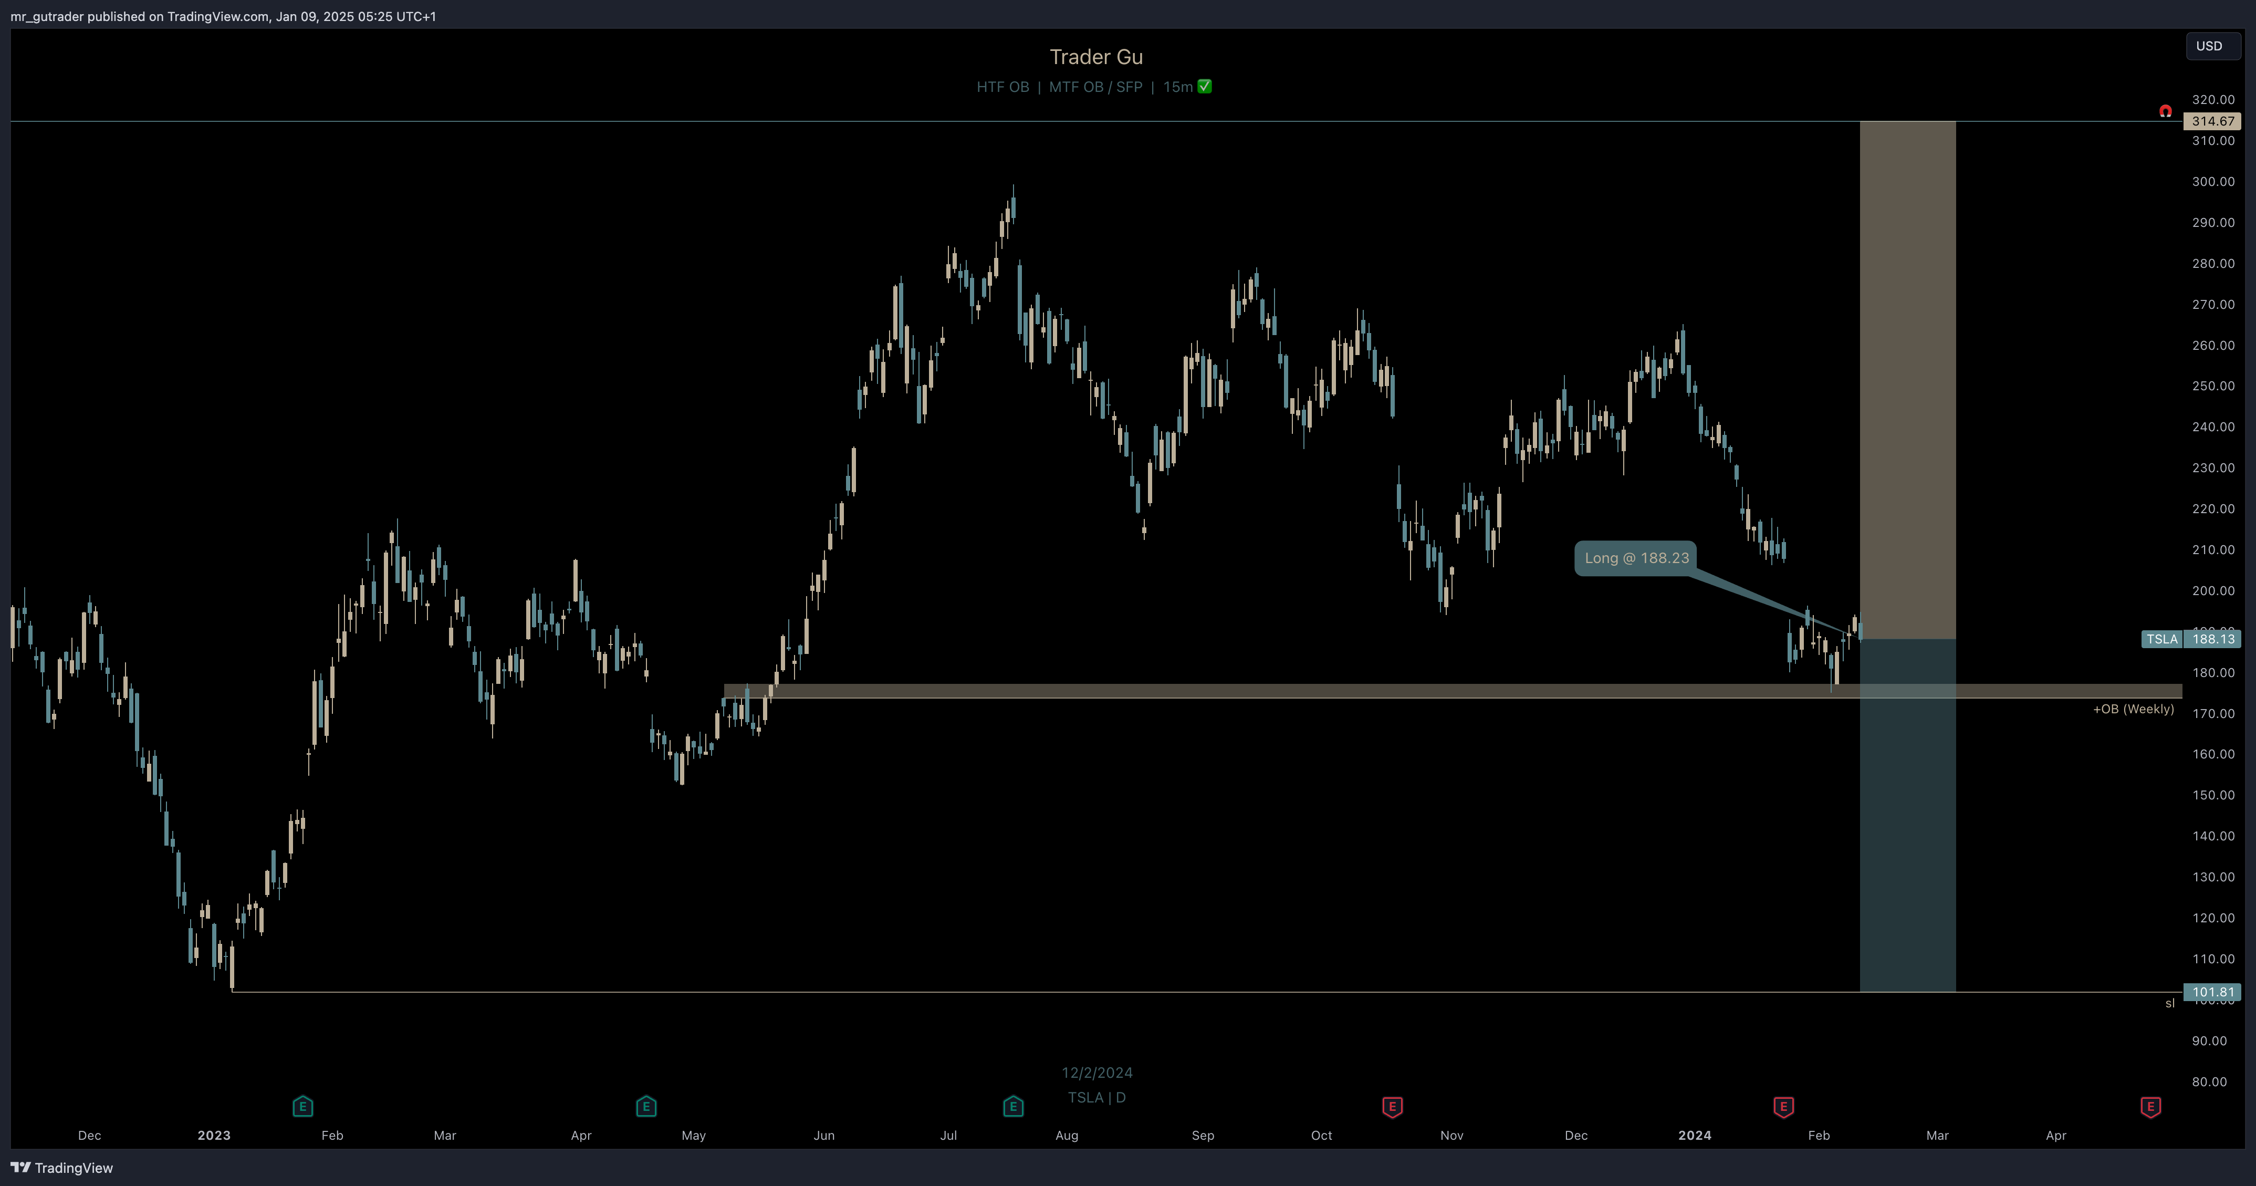2256x1186 pixels.
Task: Select the green earnings marker in late July 2023
Action: coord(1014,1106)
